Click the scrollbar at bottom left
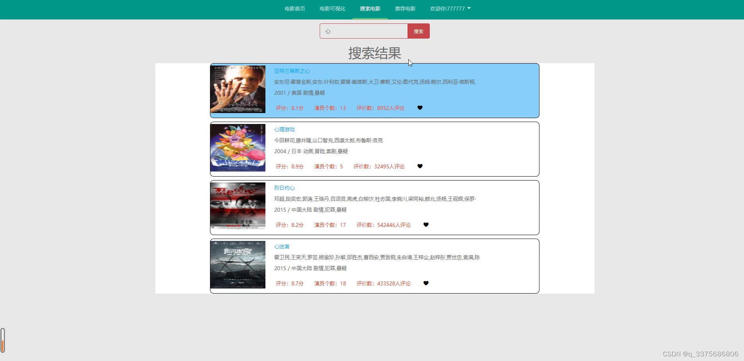 (x=3, y=340)
